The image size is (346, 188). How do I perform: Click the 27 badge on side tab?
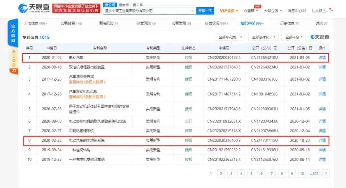pyautogui.click(x=14, y=71)
